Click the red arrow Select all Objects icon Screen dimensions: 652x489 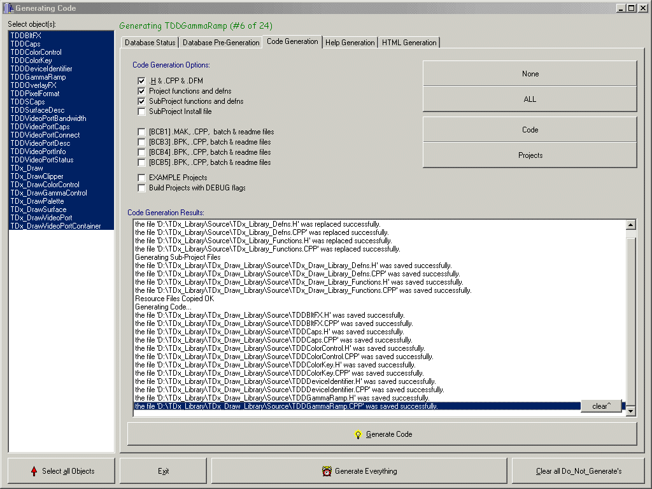click(x=34, y=471)
